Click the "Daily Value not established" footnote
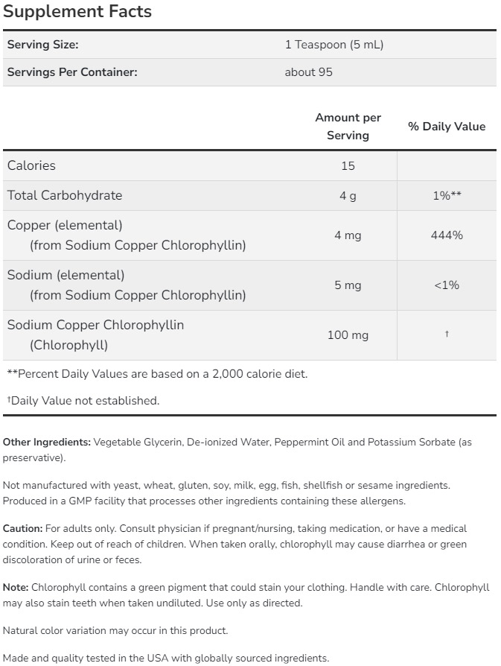 point(83,401)
